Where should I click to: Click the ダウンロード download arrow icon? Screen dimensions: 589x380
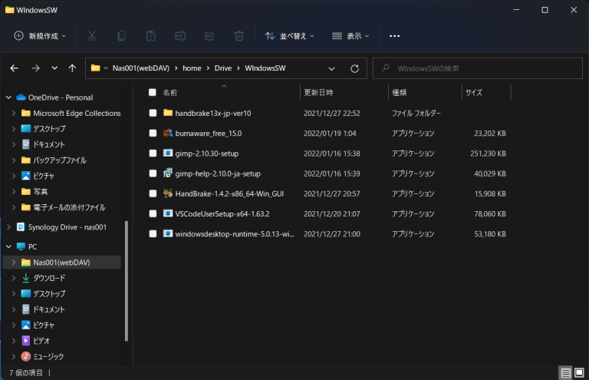point(25,278)
